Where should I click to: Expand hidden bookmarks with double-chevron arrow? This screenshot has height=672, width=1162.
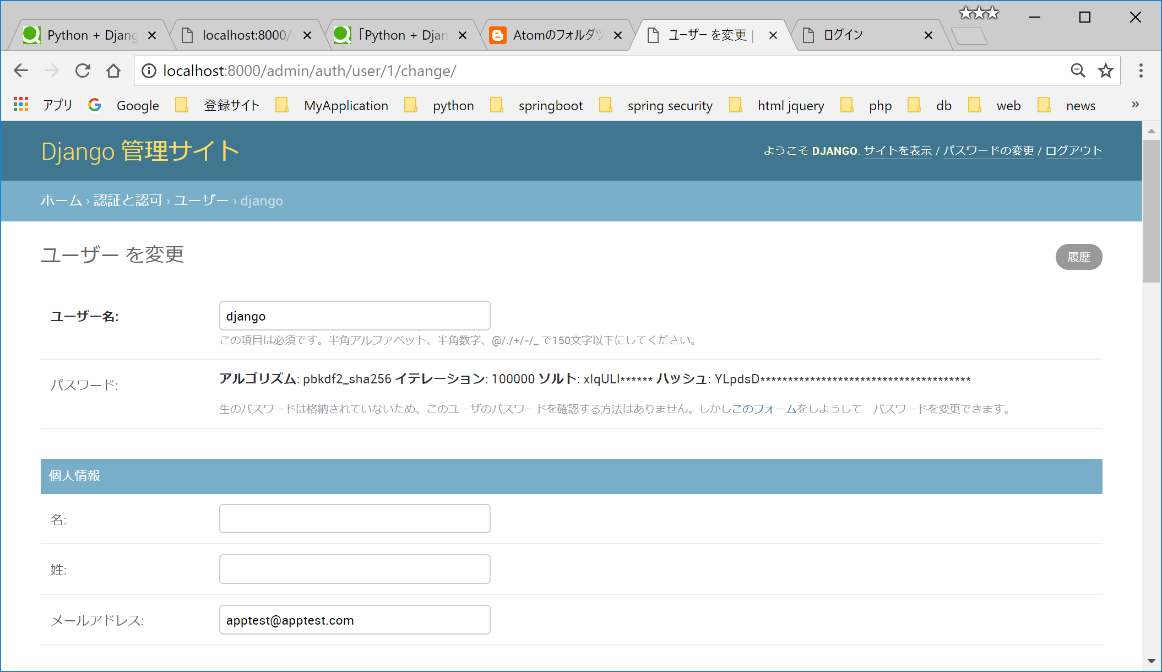1134,105
